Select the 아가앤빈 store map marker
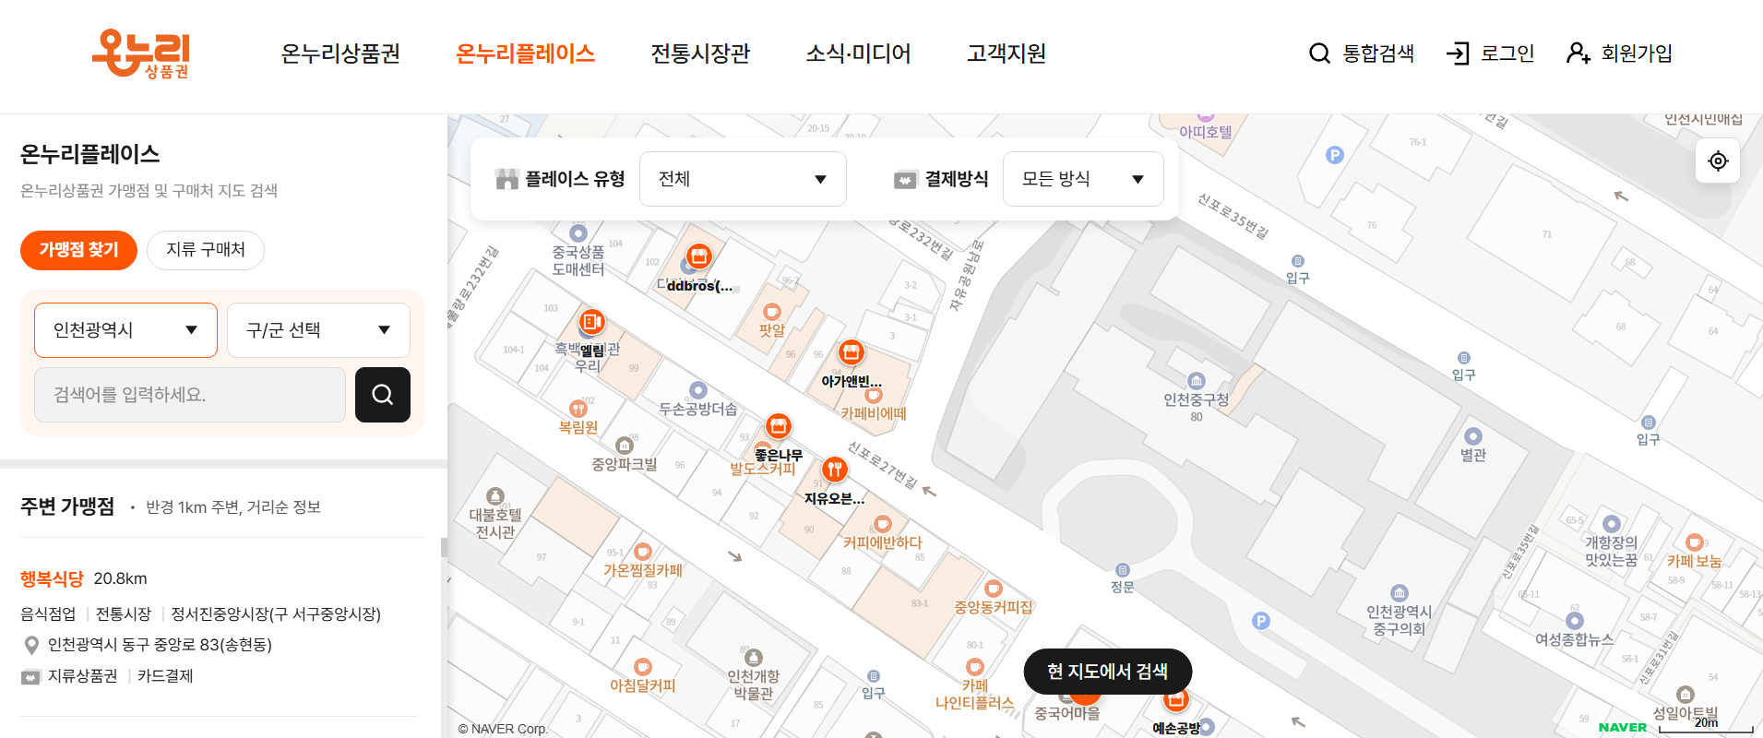 (x=852, y=351)
